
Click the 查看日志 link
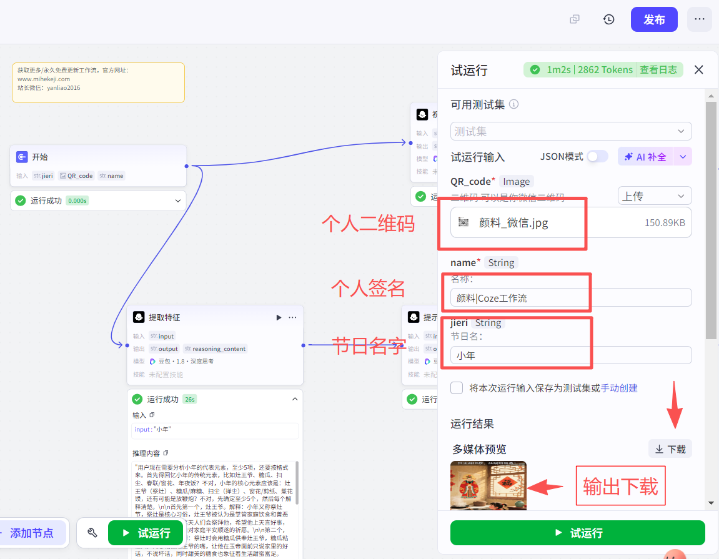click(659, 69)
